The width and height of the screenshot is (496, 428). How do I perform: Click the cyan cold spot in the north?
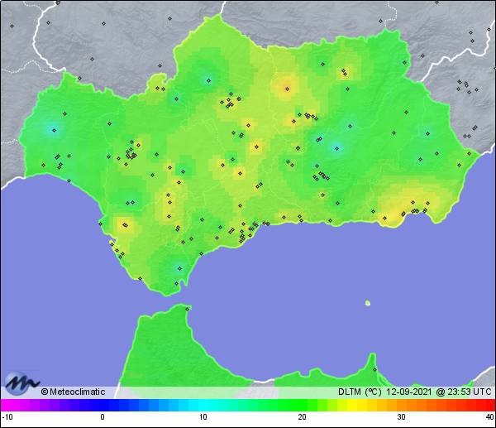point(208,80)
